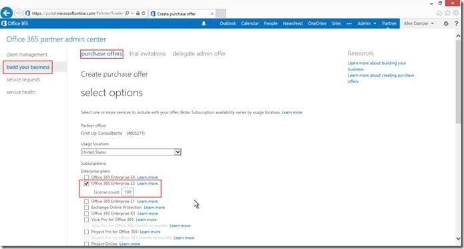Open Newsfeed in the top navigation
Screen dimensions: 464x249
tap(292, 23)
